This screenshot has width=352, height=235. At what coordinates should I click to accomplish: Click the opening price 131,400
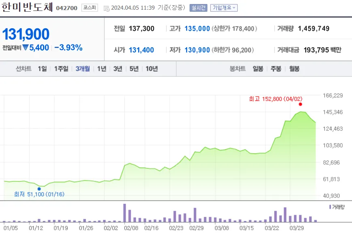tap(141, 50)
